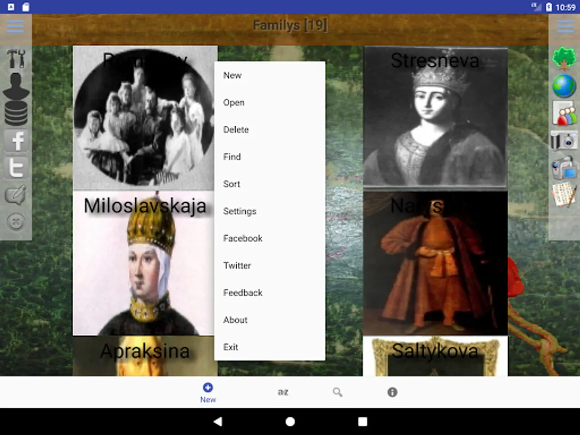The image size is (580, 435).
Task: Select New in the popup menu
Action: (x=270, y=75)
